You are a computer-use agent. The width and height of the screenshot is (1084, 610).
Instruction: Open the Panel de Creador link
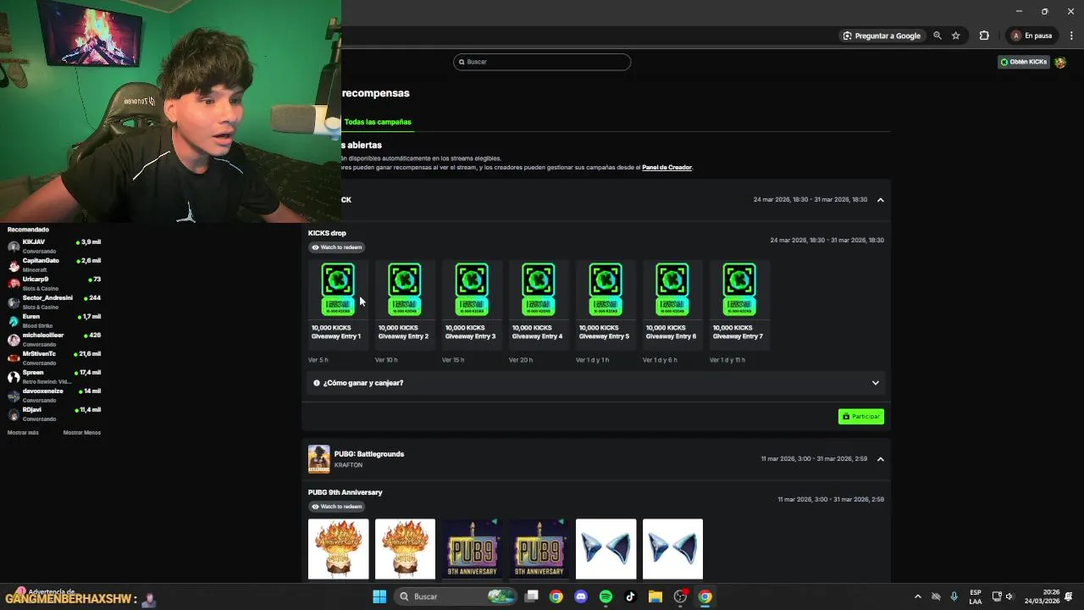[x=666, y=168]
